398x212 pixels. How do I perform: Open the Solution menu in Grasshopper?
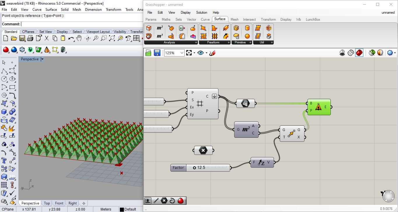201,13
